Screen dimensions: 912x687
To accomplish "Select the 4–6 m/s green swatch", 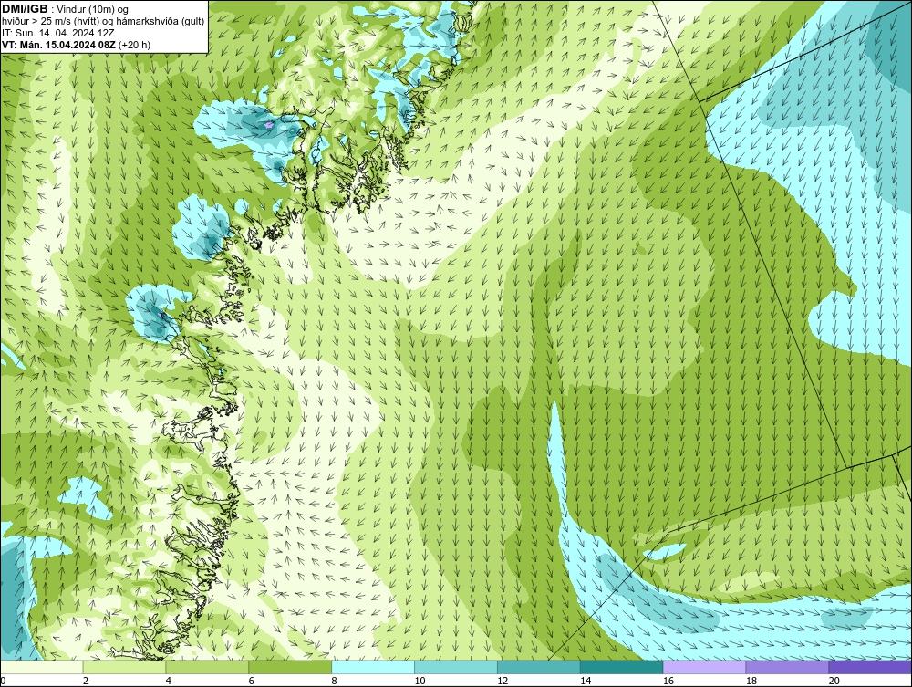I will [207, 667].
